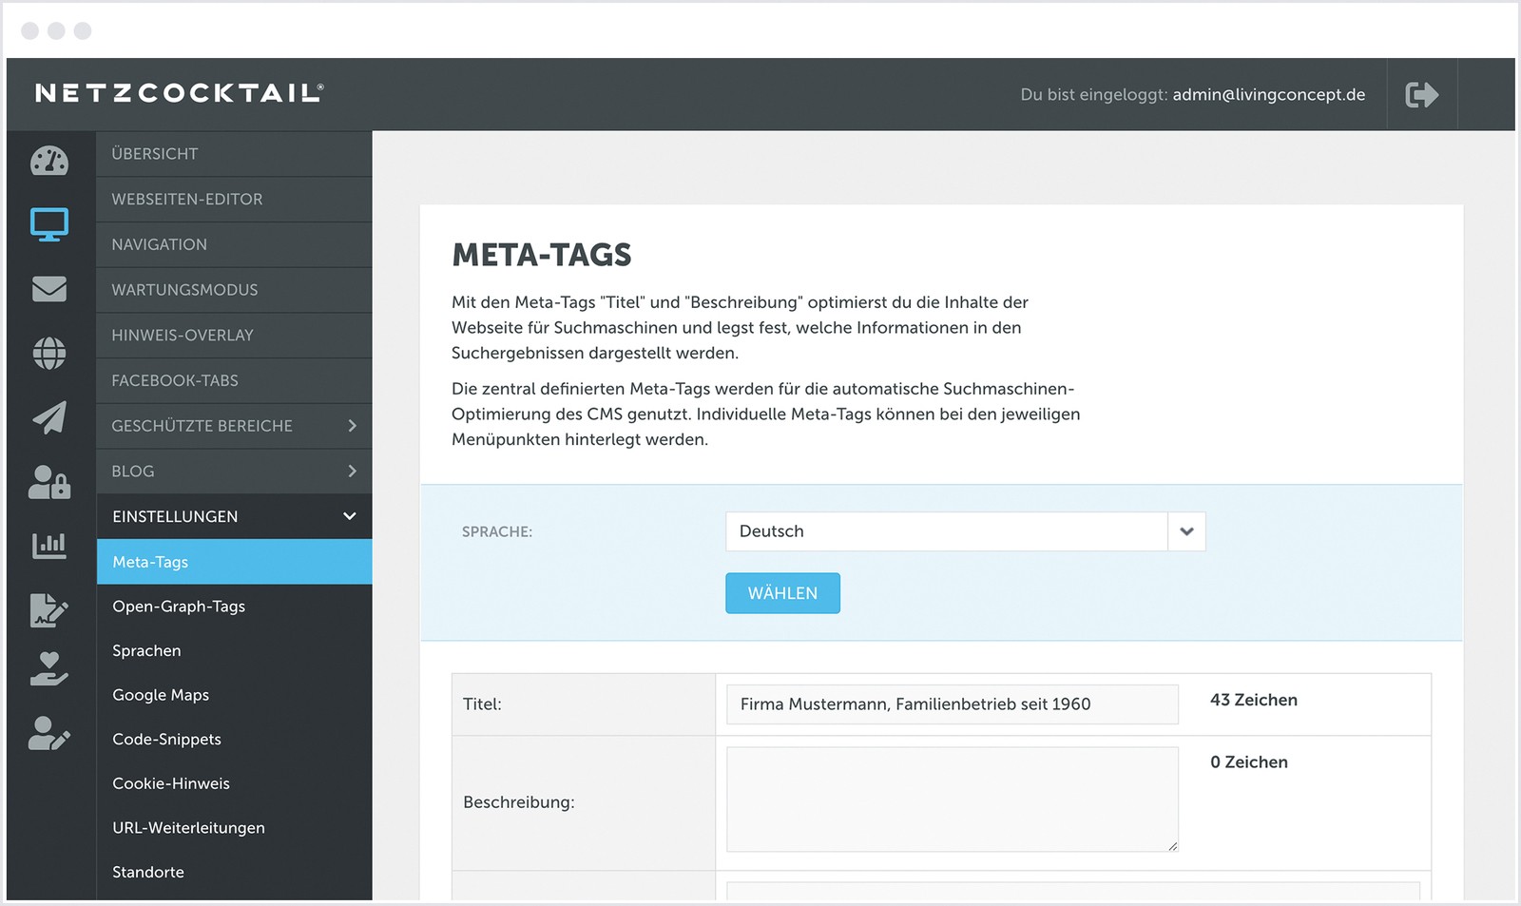The height and width of the screenshot is (906, 1521).
Task: Open the Cookie-Hinweis settings page
Action: 171,783
